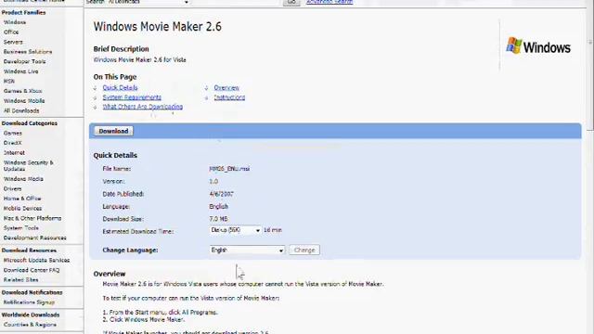Image resolution: width=594 pixels, height=334 pixels.
Task: Open Games download category
Action: coord(12,134)
